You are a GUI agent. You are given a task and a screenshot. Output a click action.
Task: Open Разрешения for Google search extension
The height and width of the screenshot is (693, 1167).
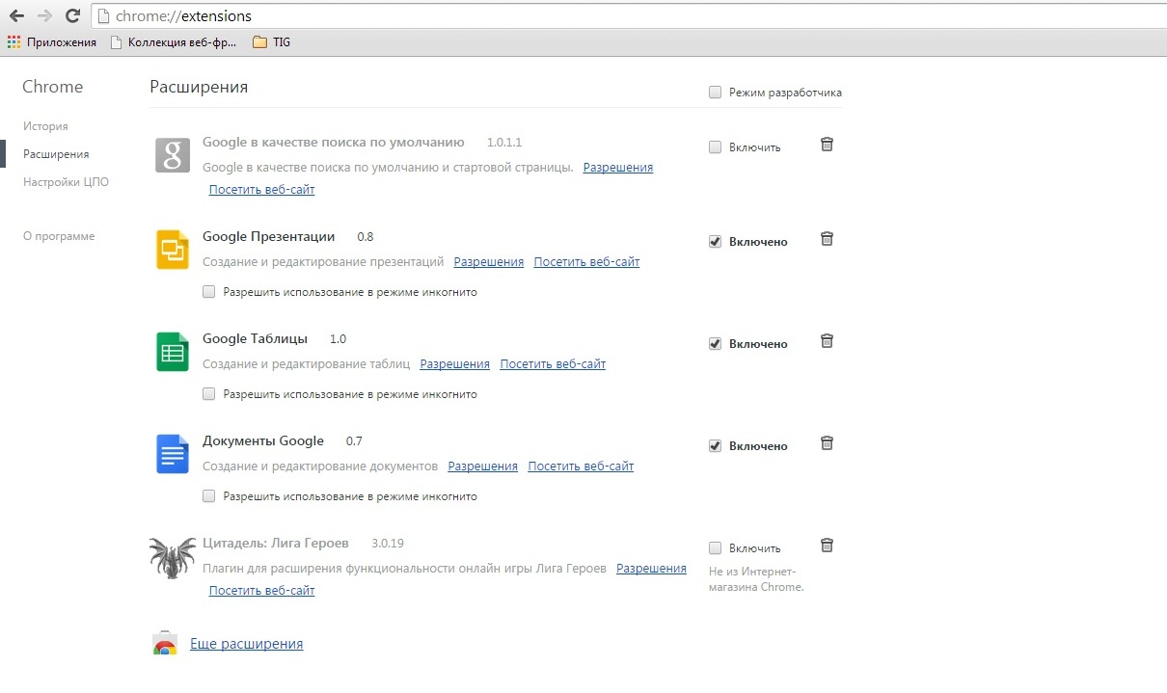tap(617, 168)
